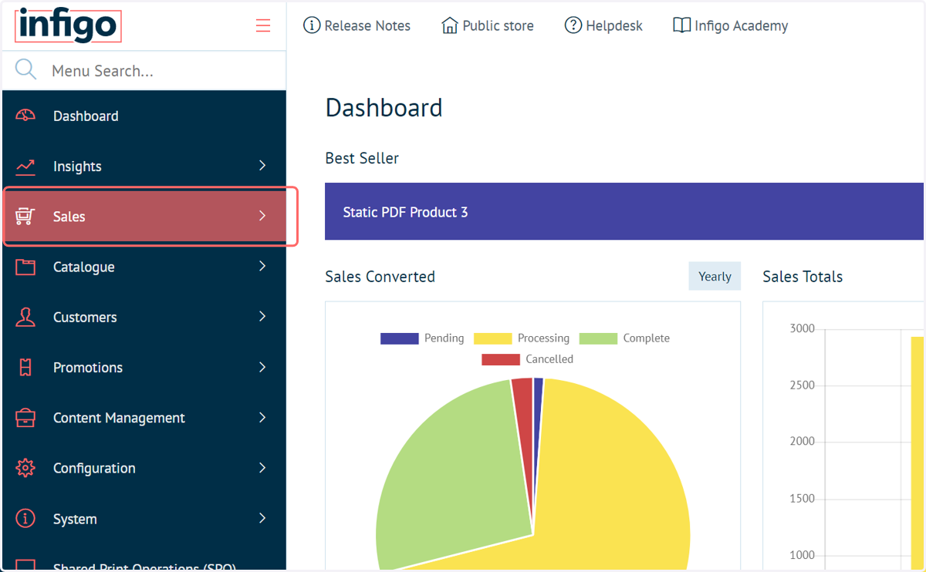
Task: Select Insights menu label
Action: point(77,167)
